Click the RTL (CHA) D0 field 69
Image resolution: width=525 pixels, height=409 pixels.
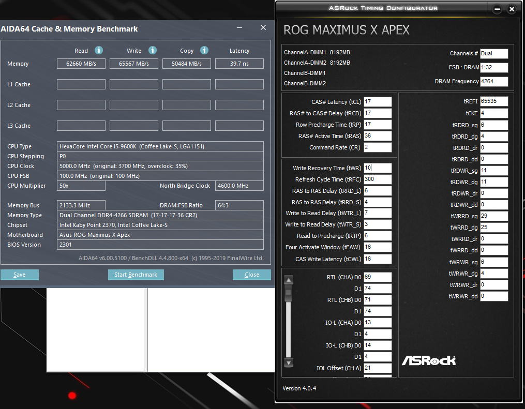pos(378,277)
